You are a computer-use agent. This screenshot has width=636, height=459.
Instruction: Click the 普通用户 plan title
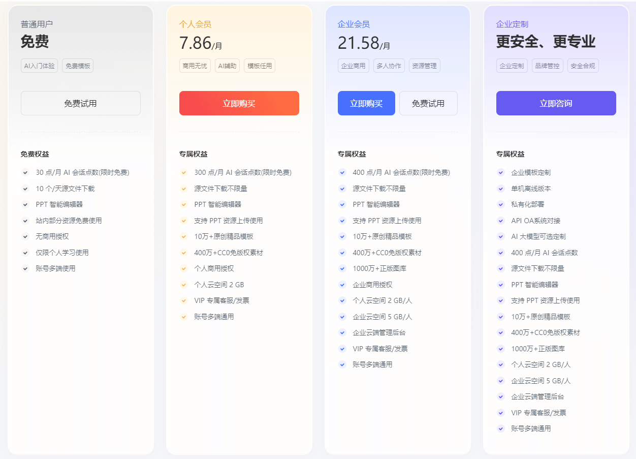point(37,24)
